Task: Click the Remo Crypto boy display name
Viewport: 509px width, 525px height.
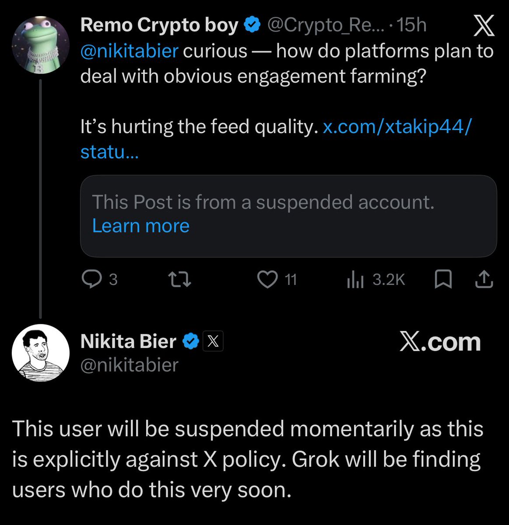Action: click(159, 25)
